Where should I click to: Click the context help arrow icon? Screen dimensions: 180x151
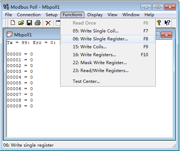pyautogui.click(x=167, y=23)
